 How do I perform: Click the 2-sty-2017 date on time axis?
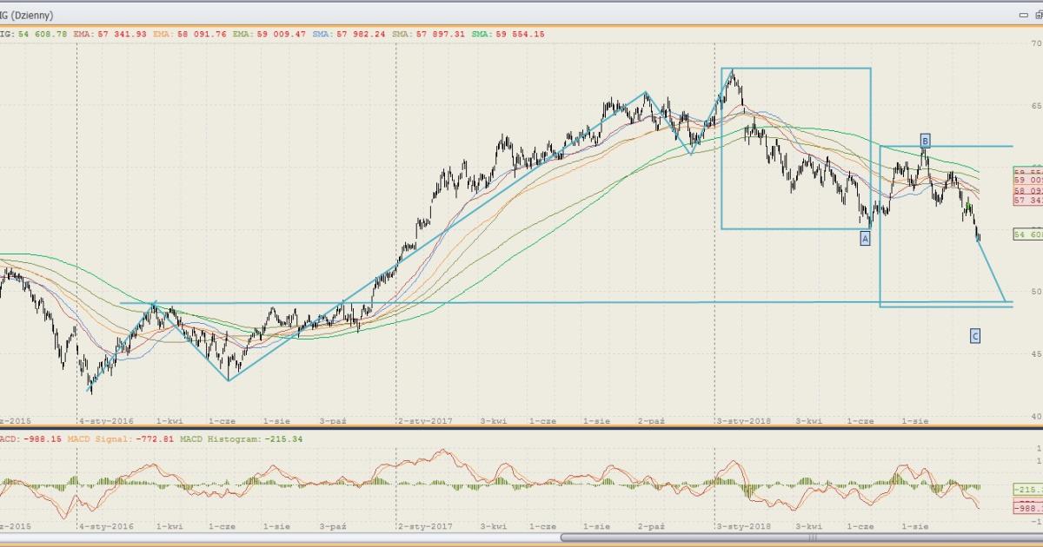coord(425,420)
